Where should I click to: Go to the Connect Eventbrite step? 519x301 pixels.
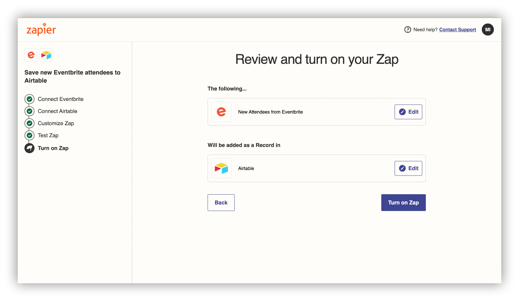point(61,99)
